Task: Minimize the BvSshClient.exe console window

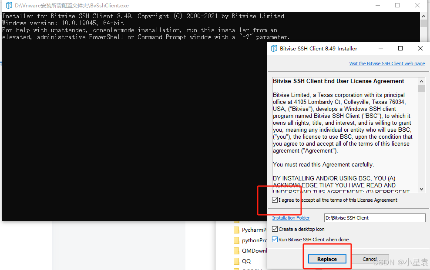Action: pyautogui.click(x=378, y=5)
